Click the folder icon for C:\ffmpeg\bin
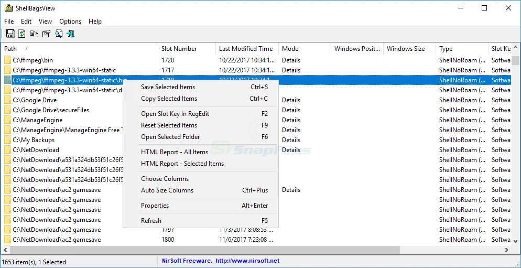 8,60
